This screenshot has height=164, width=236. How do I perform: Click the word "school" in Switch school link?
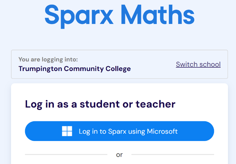pos(210,64)
